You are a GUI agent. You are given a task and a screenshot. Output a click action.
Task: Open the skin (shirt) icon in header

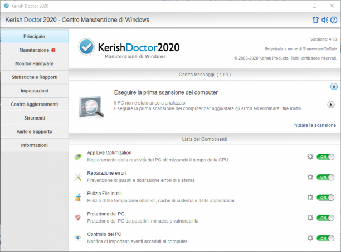coord(315,20)
